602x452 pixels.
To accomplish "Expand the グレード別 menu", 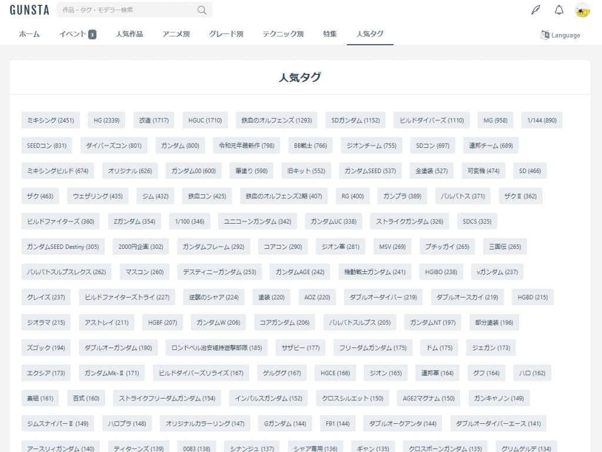I will pyautogui.click(x=226, y=34).
